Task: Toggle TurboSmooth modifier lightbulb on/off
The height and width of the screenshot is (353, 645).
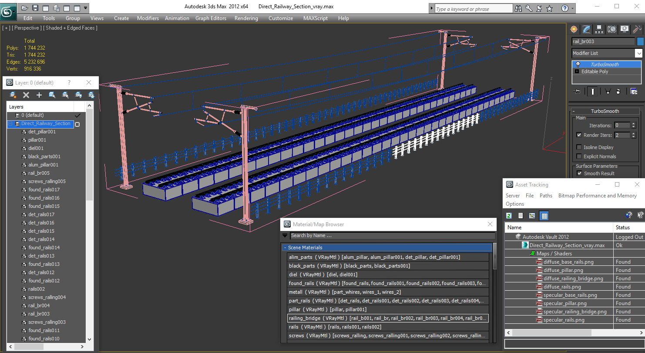Action: 578,64
